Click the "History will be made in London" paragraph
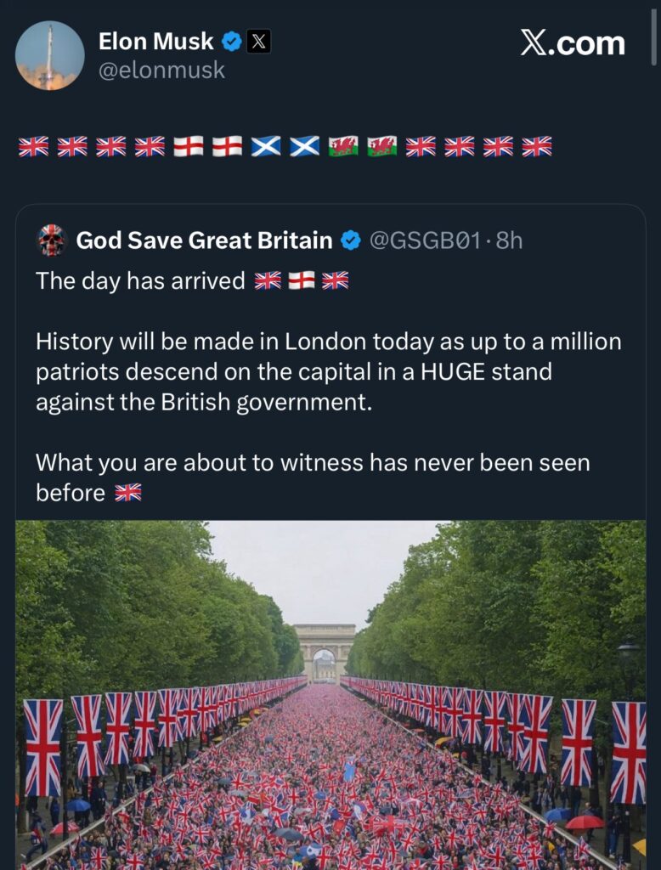Viewport: 661px width, 870px height. click(328, 371)
